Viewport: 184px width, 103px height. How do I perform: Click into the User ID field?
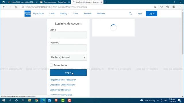coord(68,35)
